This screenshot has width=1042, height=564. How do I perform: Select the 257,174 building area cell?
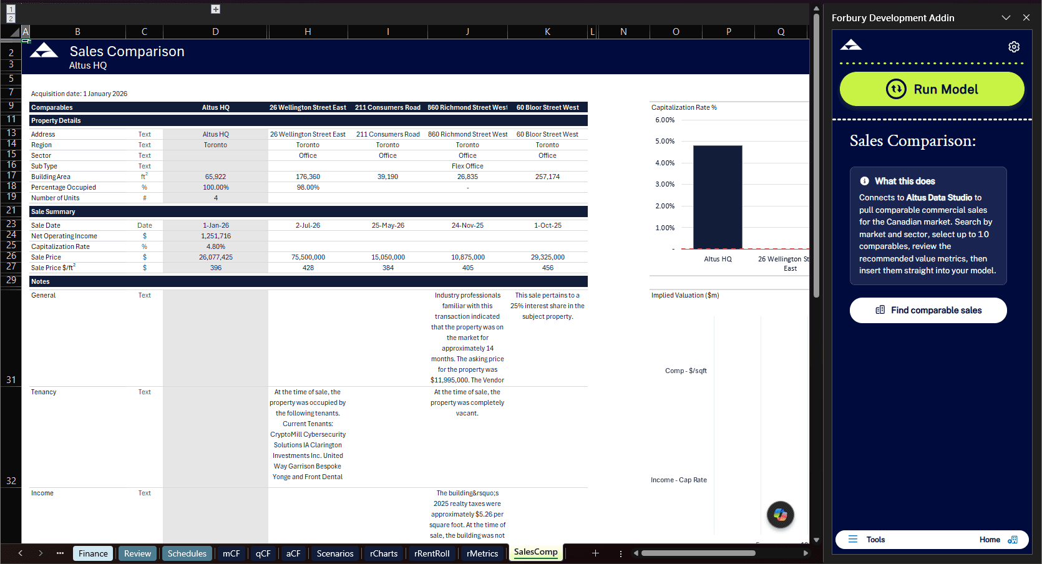click(x=547, y=177)
